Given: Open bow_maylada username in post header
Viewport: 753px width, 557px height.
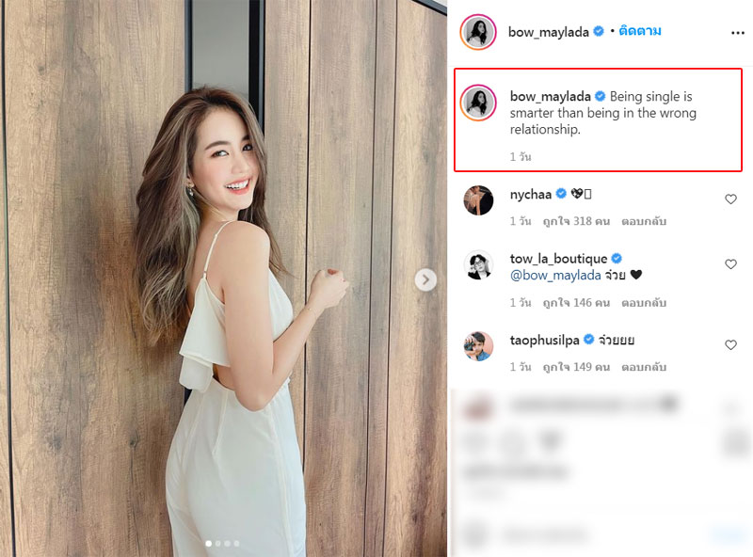Looking at the screenshot, I should coord(549,32).
